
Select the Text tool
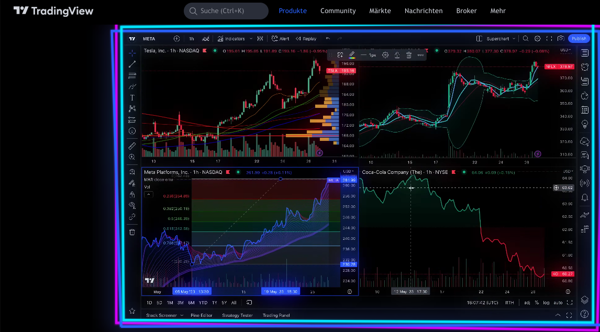click(132, 97)
